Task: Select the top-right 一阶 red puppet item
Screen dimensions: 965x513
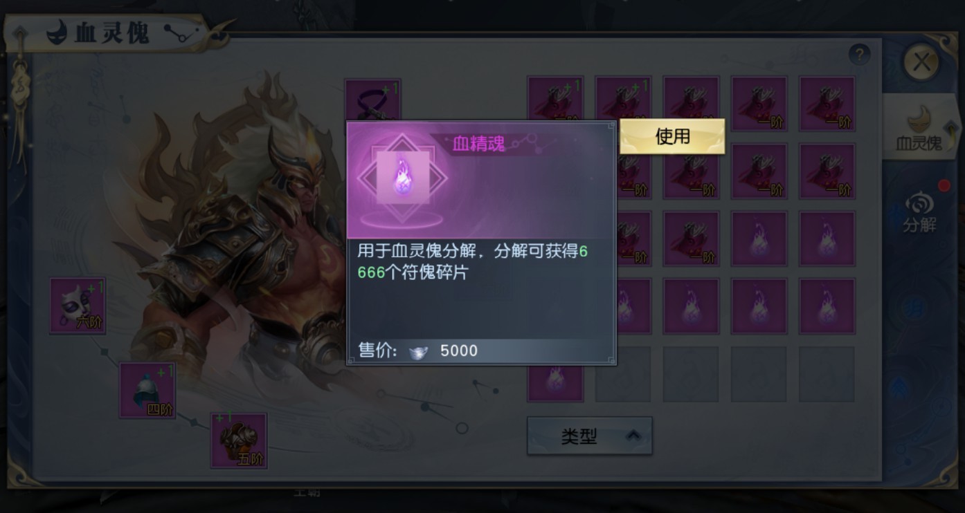Action: (x=827, y=104)
